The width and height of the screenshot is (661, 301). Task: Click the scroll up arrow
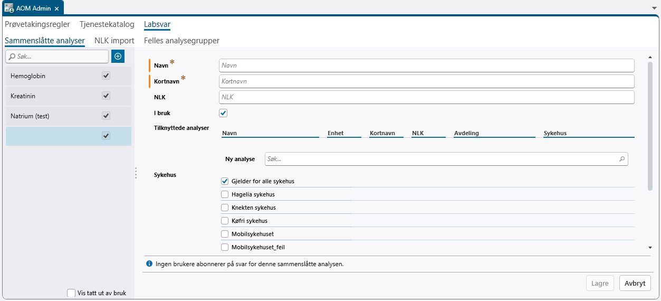(x=650, y=57)
